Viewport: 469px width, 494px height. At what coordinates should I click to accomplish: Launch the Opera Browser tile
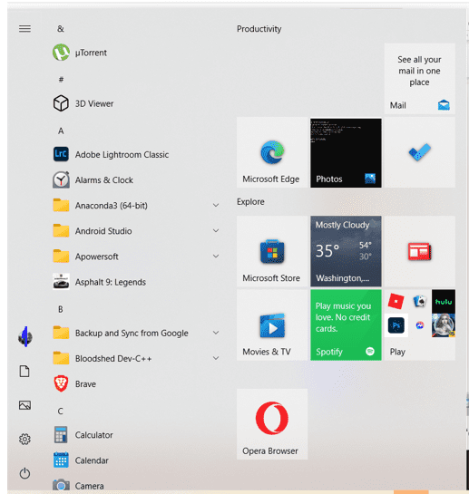(x=272, y=423)
